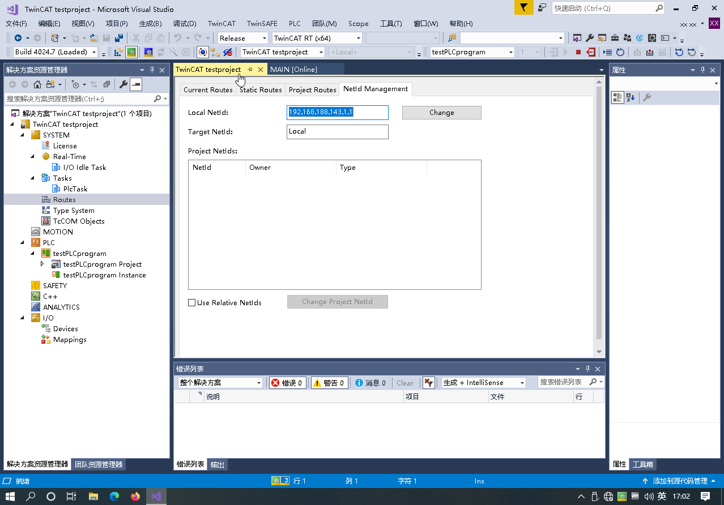Click the Collapse All icon in Solution Explorer
Image resolution: width=724 pixels, height=505 pixels.
pyautogui.click(x=107, y=84)
